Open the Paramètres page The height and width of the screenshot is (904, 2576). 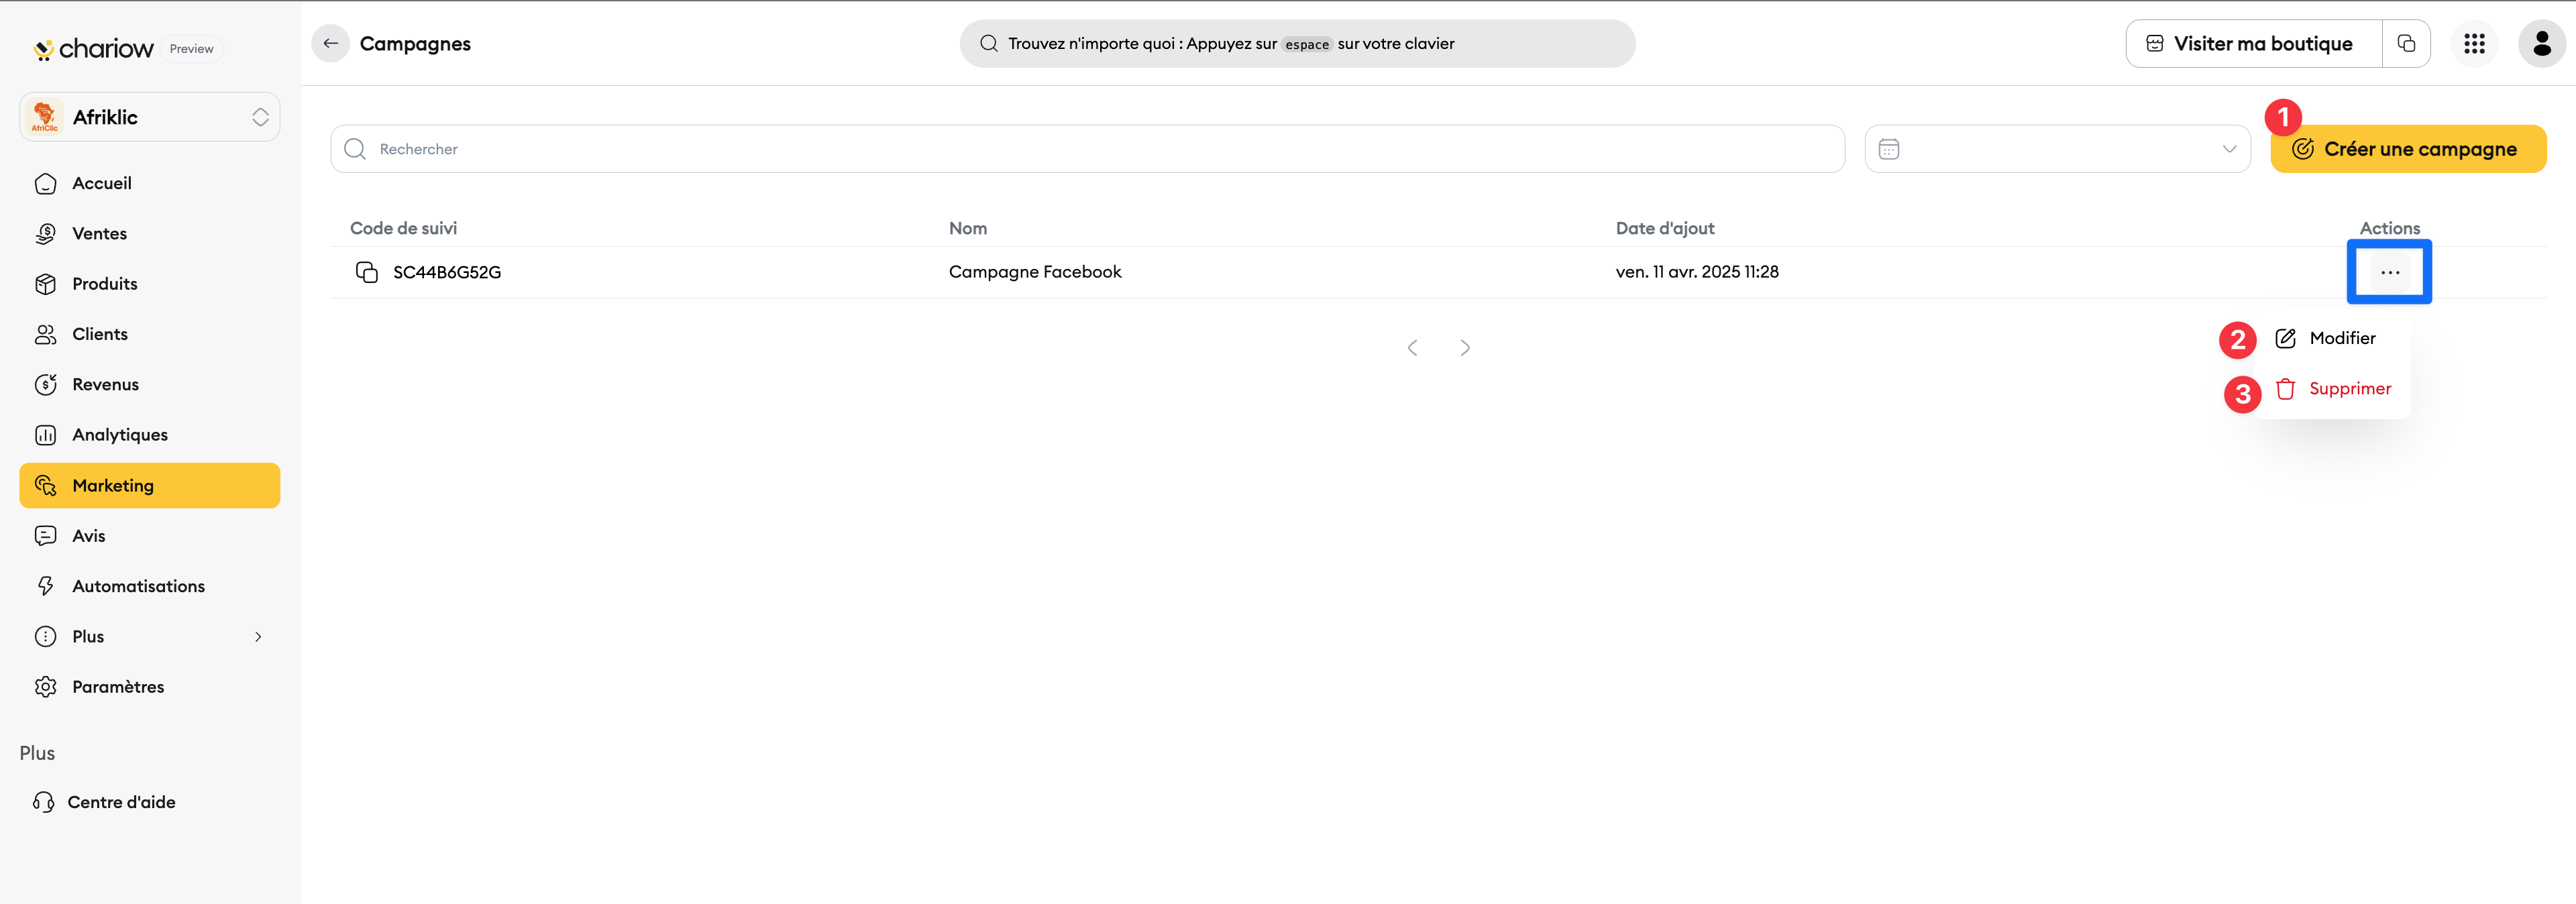[150, 687]
